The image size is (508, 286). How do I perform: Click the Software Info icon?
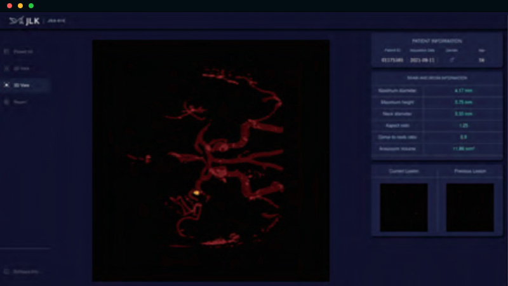6,271
